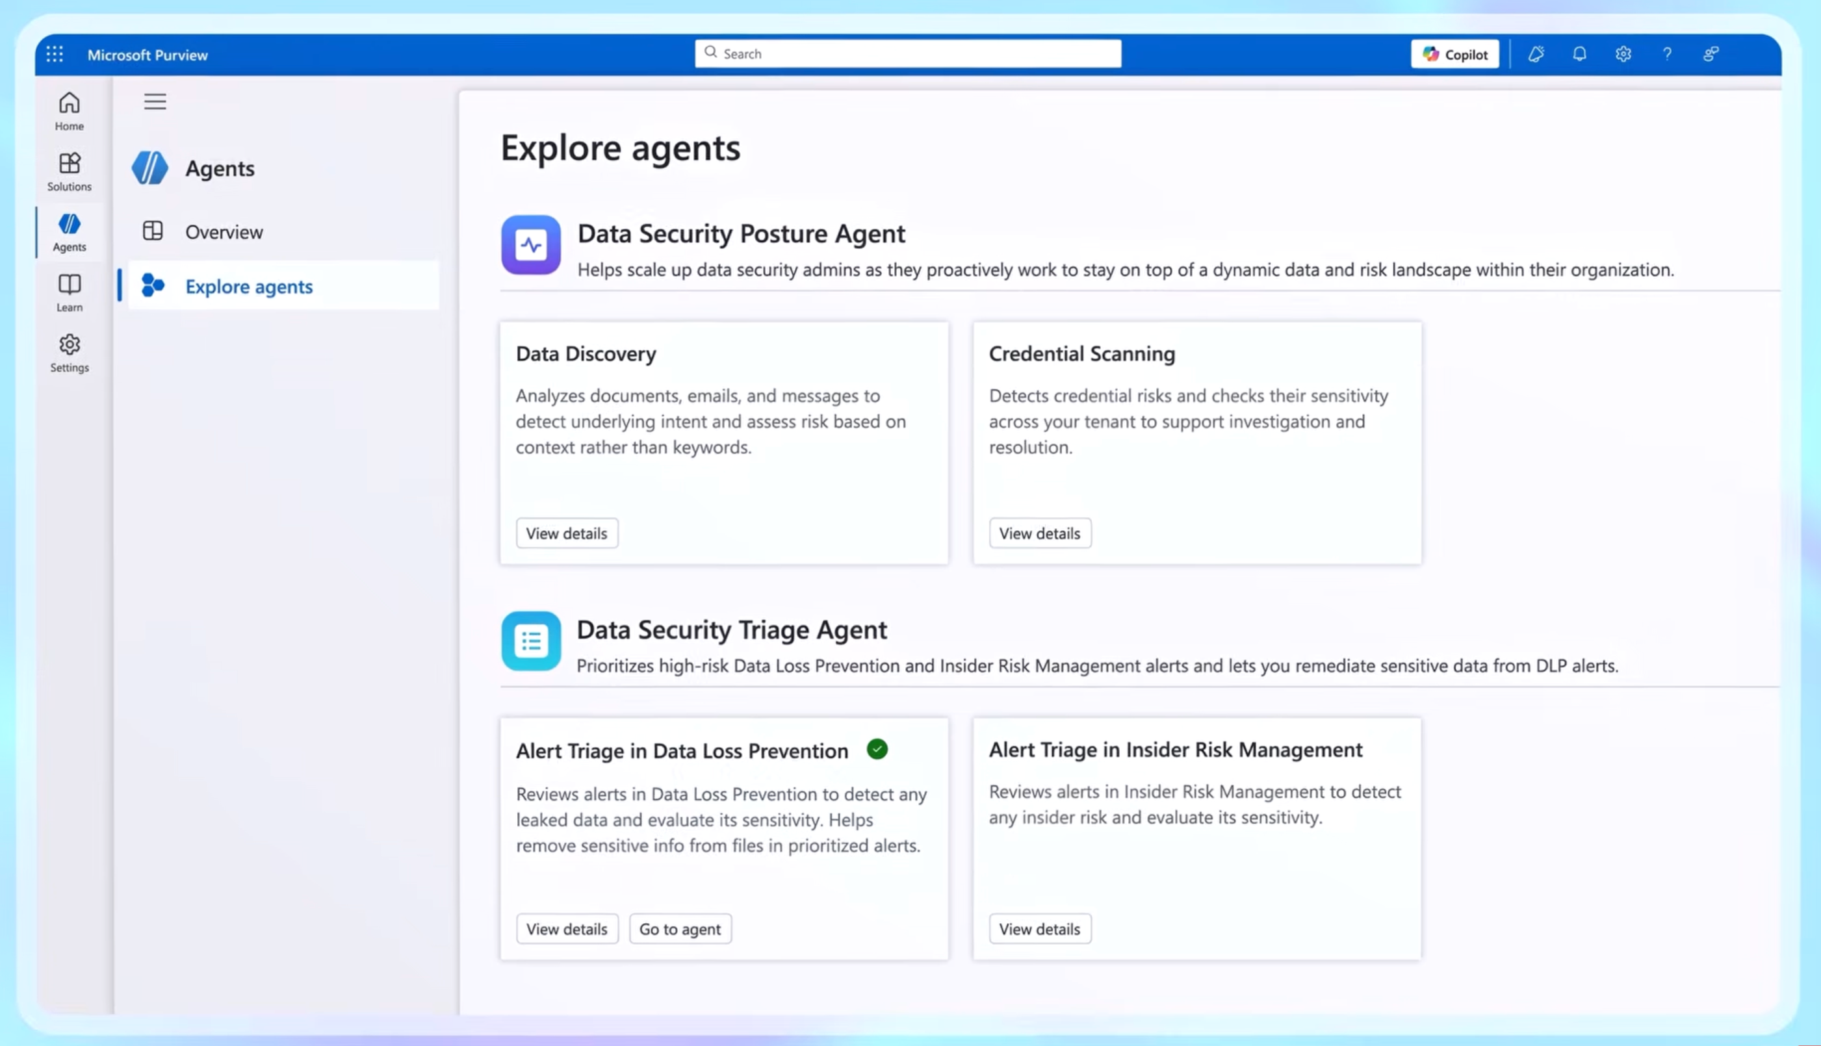
Task: Click the green check status badge
Action: 877,749
